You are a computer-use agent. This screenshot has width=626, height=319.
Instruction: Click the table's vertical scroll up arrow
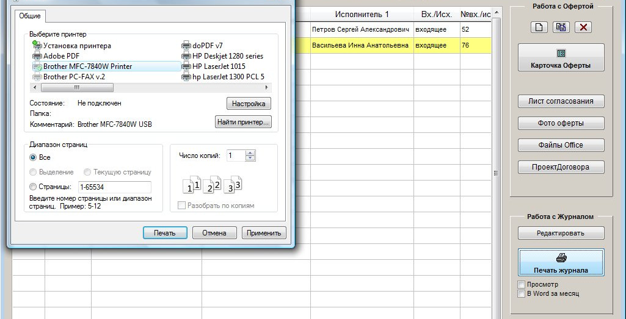(497, 13)
